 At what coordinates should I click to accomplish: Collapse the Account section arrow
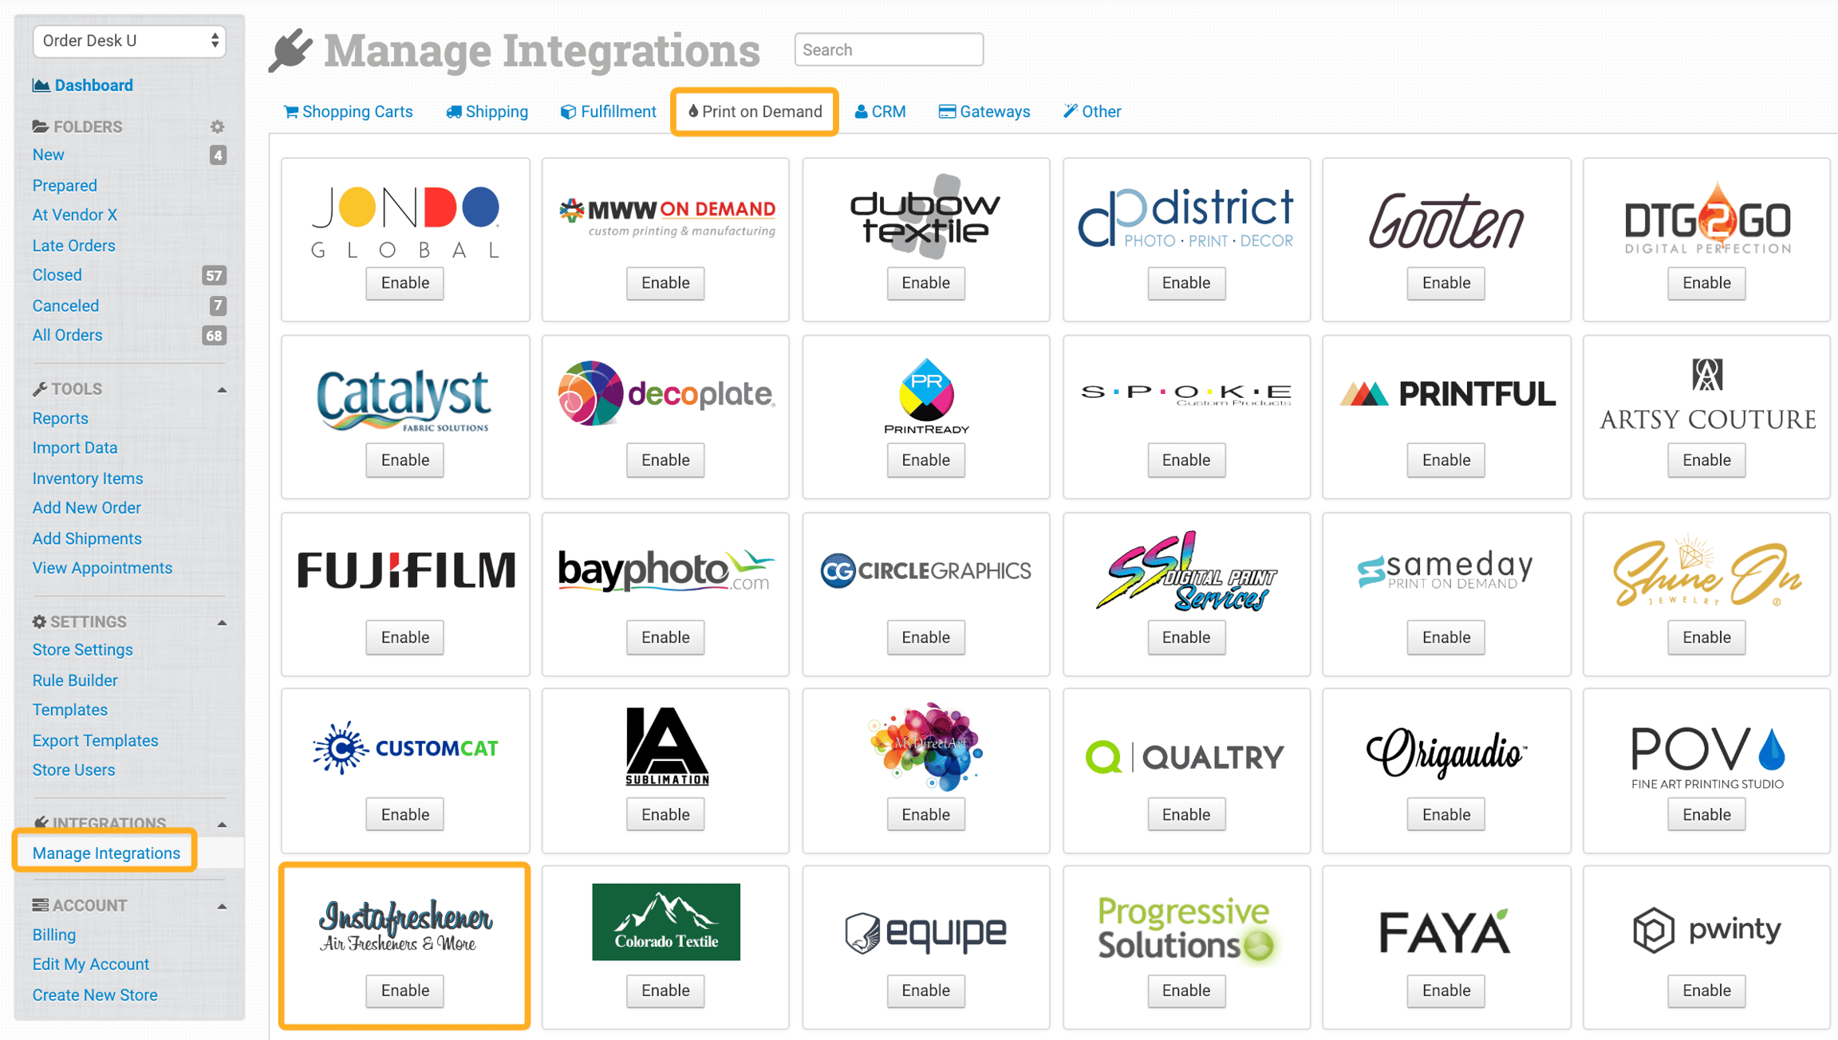222,906
